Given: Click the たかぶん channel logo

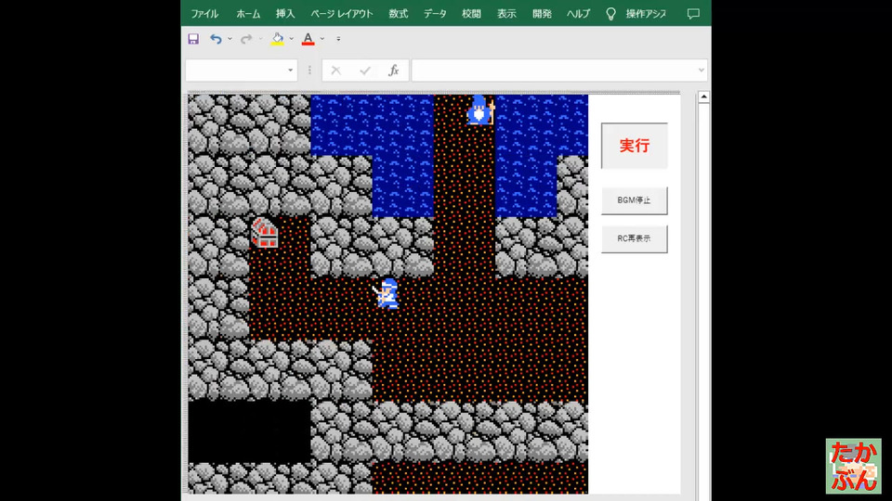Looking at the screenshot, I should tap(853, 466).
